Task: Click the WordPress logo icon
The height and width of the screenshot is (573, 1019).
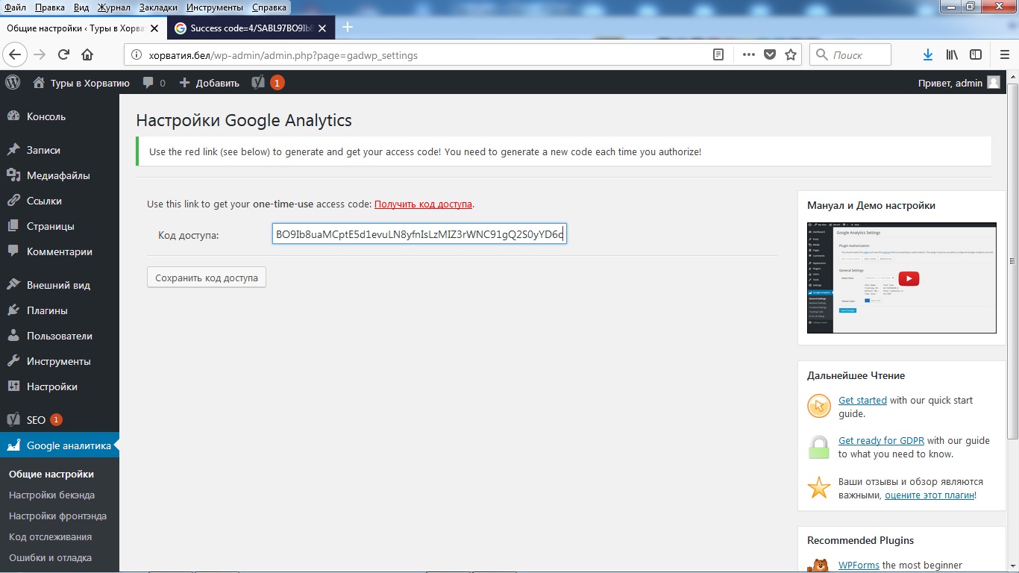Action: tap(13, 83)
